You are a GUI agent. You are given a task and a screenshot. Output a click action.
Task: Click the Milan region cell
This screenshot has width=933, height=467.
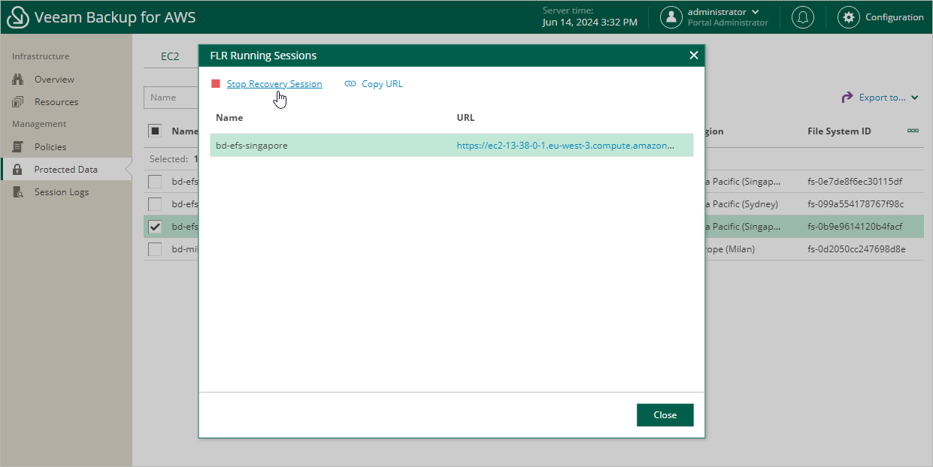click(730, 249)
